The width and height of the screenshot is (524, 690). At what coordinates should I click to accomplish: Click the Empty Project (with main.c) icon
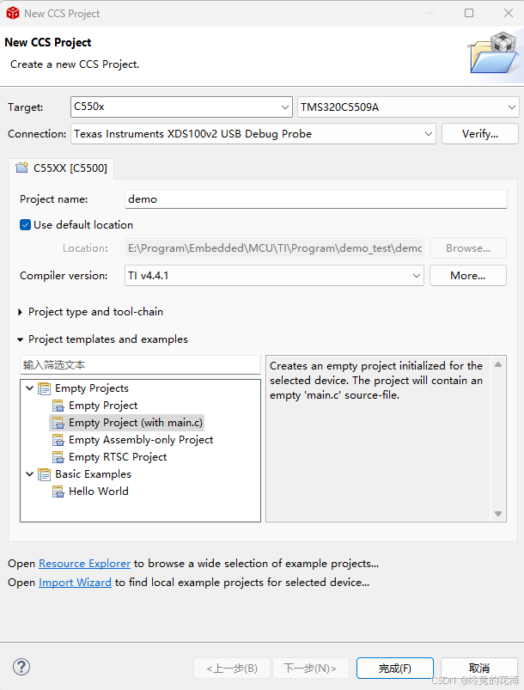point(58,423)
